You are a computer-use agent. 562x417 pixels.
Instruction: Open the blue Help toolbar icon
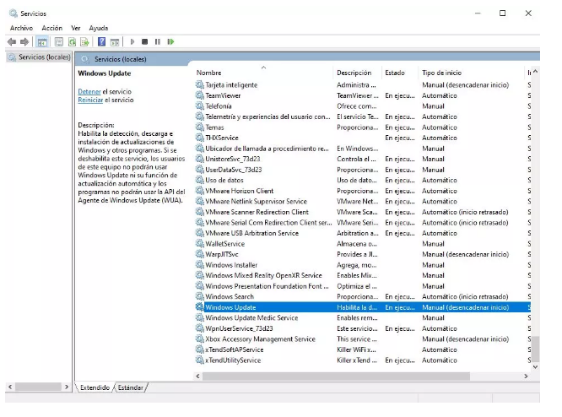(x=102, y=41)
